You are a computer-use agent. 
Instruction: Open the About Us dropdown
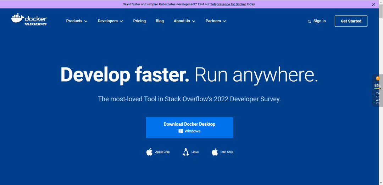[184, 21]
